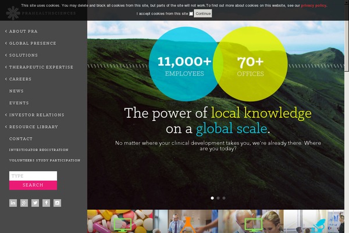
Task: Open the colorful pills thumbnail tile
Action: coord(120,221)
